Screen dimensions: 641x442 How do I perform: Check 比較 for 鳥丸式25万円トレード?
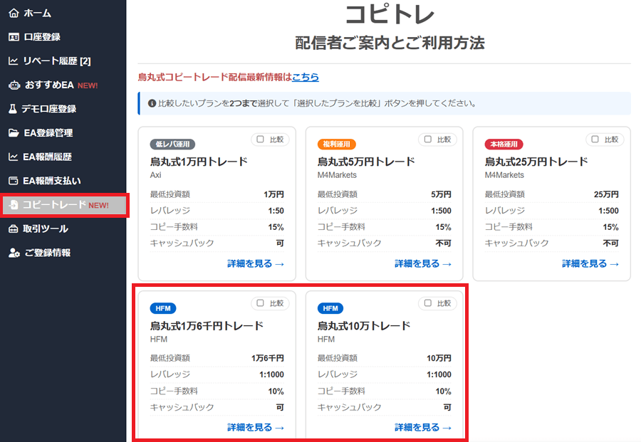pyautogui.click(x=595, y=140)
